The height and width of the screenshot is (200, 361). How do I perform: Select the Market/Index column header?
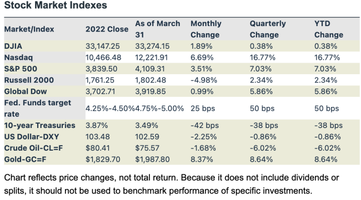[29, 29]
